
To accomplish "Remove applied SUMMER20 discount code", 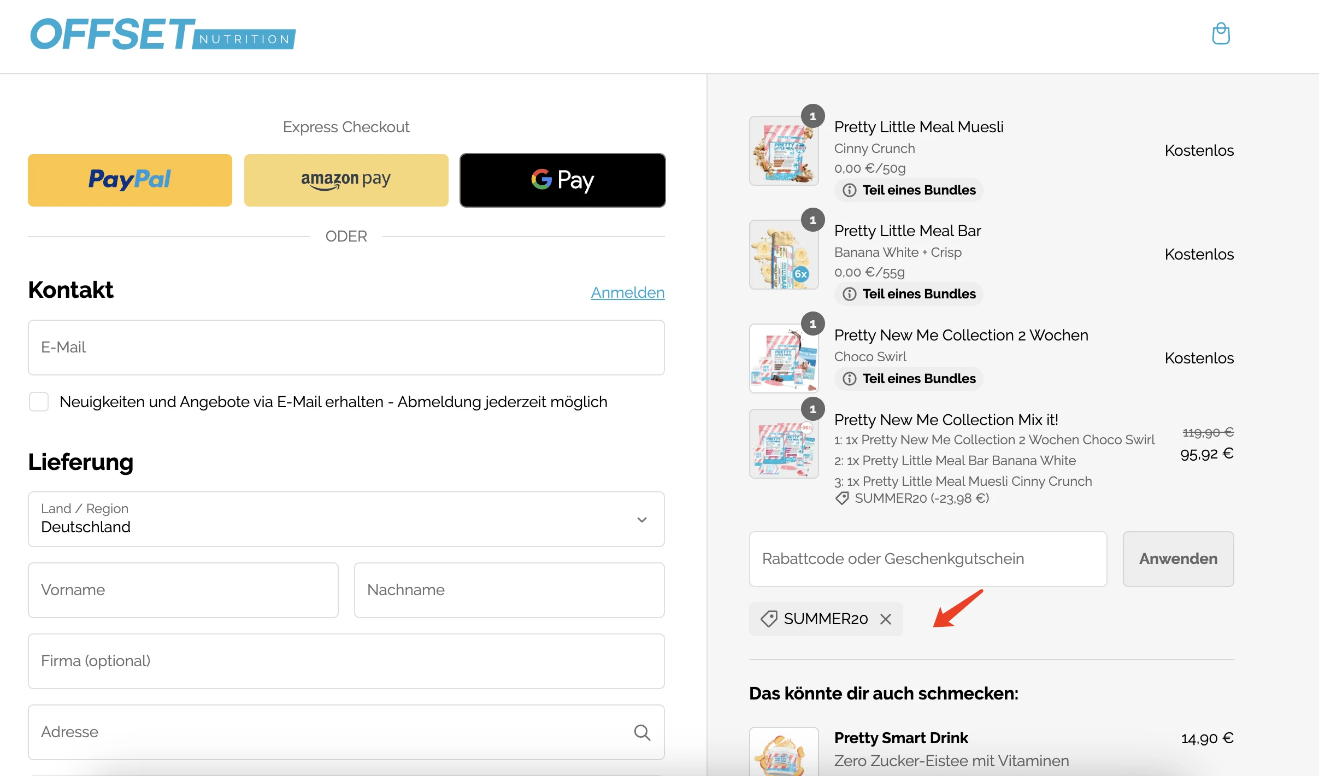I will coord(884,619).
